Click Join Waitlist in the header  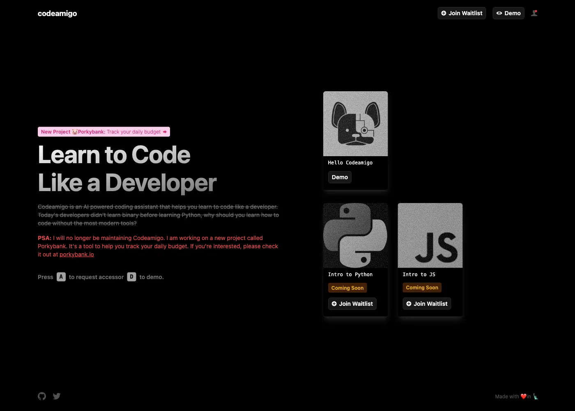point(462,13)
